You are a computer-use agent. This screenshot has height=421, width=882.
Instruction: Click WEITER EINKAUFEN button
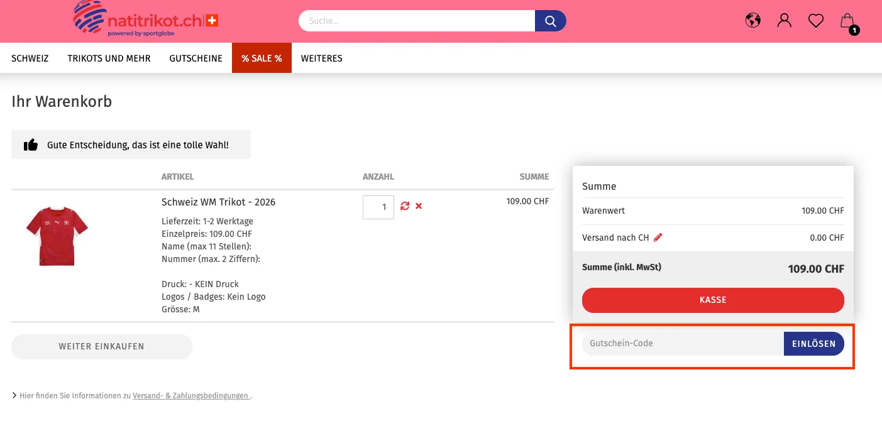pyautogui.click(x=101, y=346)
